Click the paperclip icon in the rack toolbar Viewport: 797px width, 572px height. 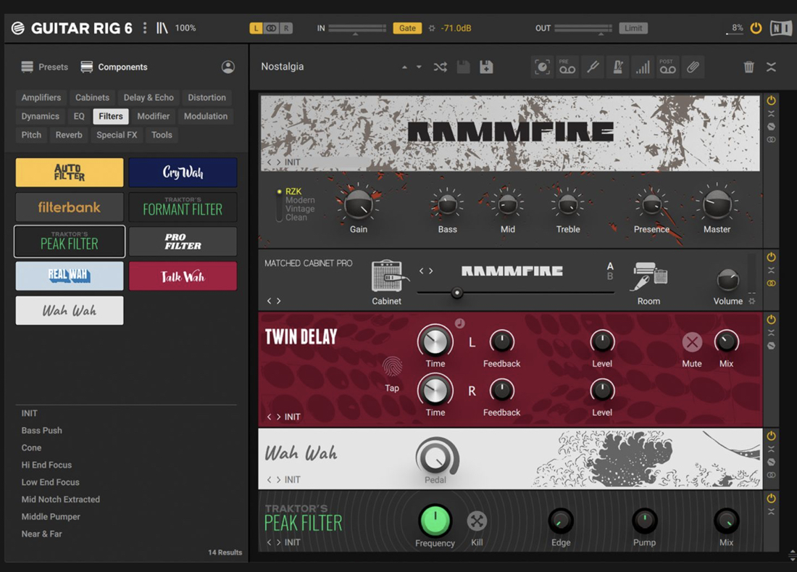[693, 67]
